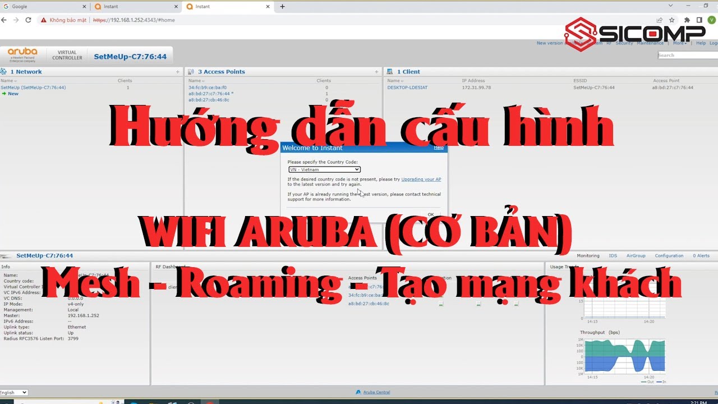Image resolution: width=718 pixels, height=404 pixels.
Task: Open the Maintenance menu link
Action: 650,43
